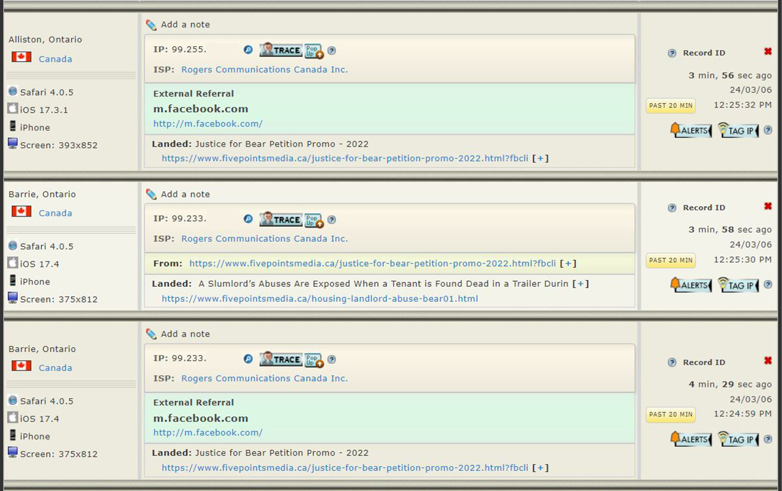This screenshot has width=782, height=491.
Task: Tag the IP of the 12:25:32 PM record
Action: coord(738,130)
